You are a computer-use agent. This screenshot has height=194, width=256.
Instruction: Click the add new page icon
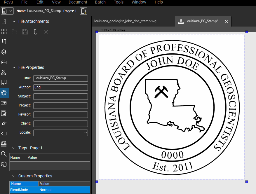[x=83, y=11]
